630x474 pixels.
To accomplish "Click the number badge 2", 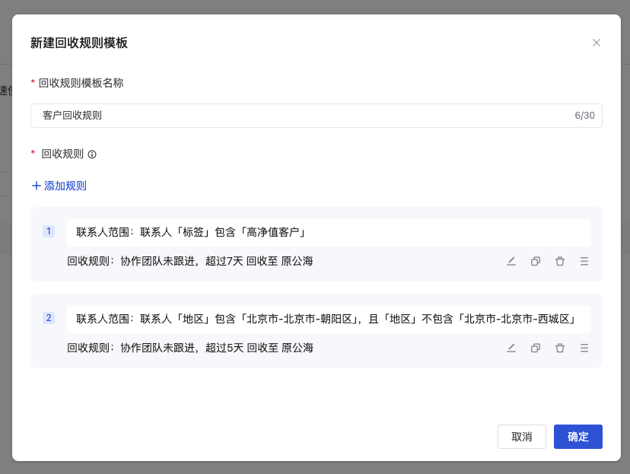I will 49,318.
